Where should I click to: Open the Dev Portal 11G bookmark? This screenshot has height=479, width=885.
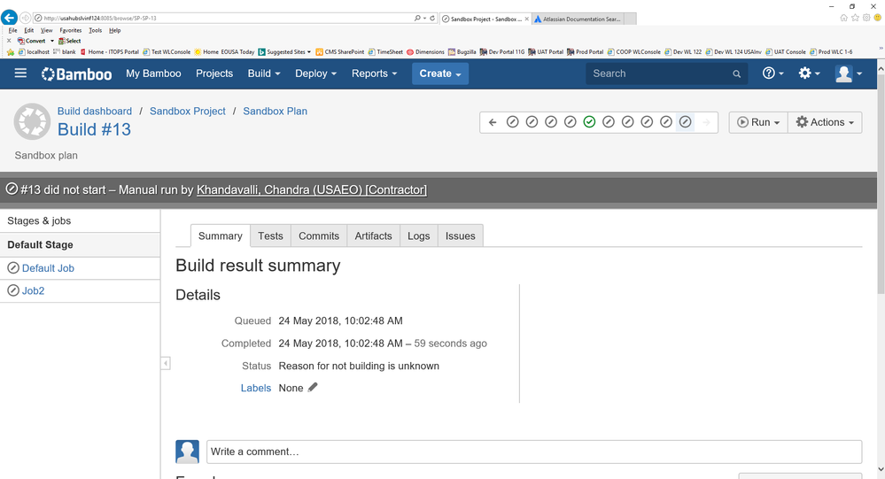[x=501, y=52]
